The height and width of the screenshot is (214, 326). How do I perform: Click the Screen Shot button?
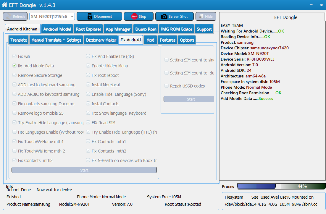click(x=175, y=17)
